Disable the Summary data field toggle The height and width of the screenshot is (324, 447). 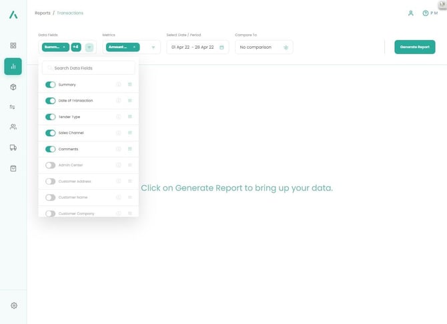(x=51, y=85)
